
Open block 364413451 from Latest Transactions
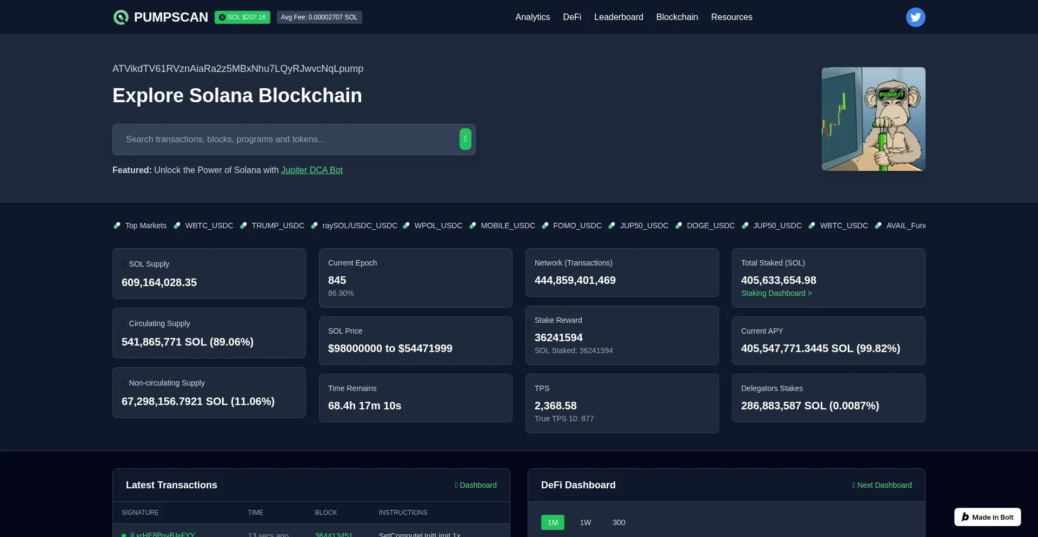coord(334,534)
